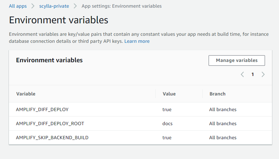Image resolution: width=279 pixels, height=159 pixels.
Task: Select the AMPLIFY_DIFF_DEPLOY variable row
Action: click(x=42, y=110)
